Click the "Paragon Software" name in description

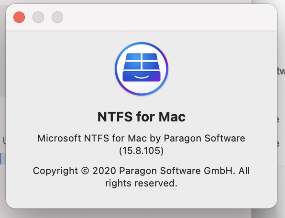pyautogui.click(x=205, y=138)
